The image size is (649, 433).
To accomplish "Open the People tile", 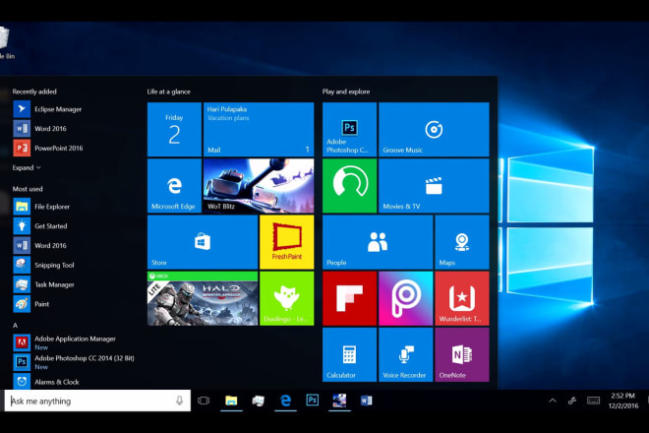I will [378, 242].
